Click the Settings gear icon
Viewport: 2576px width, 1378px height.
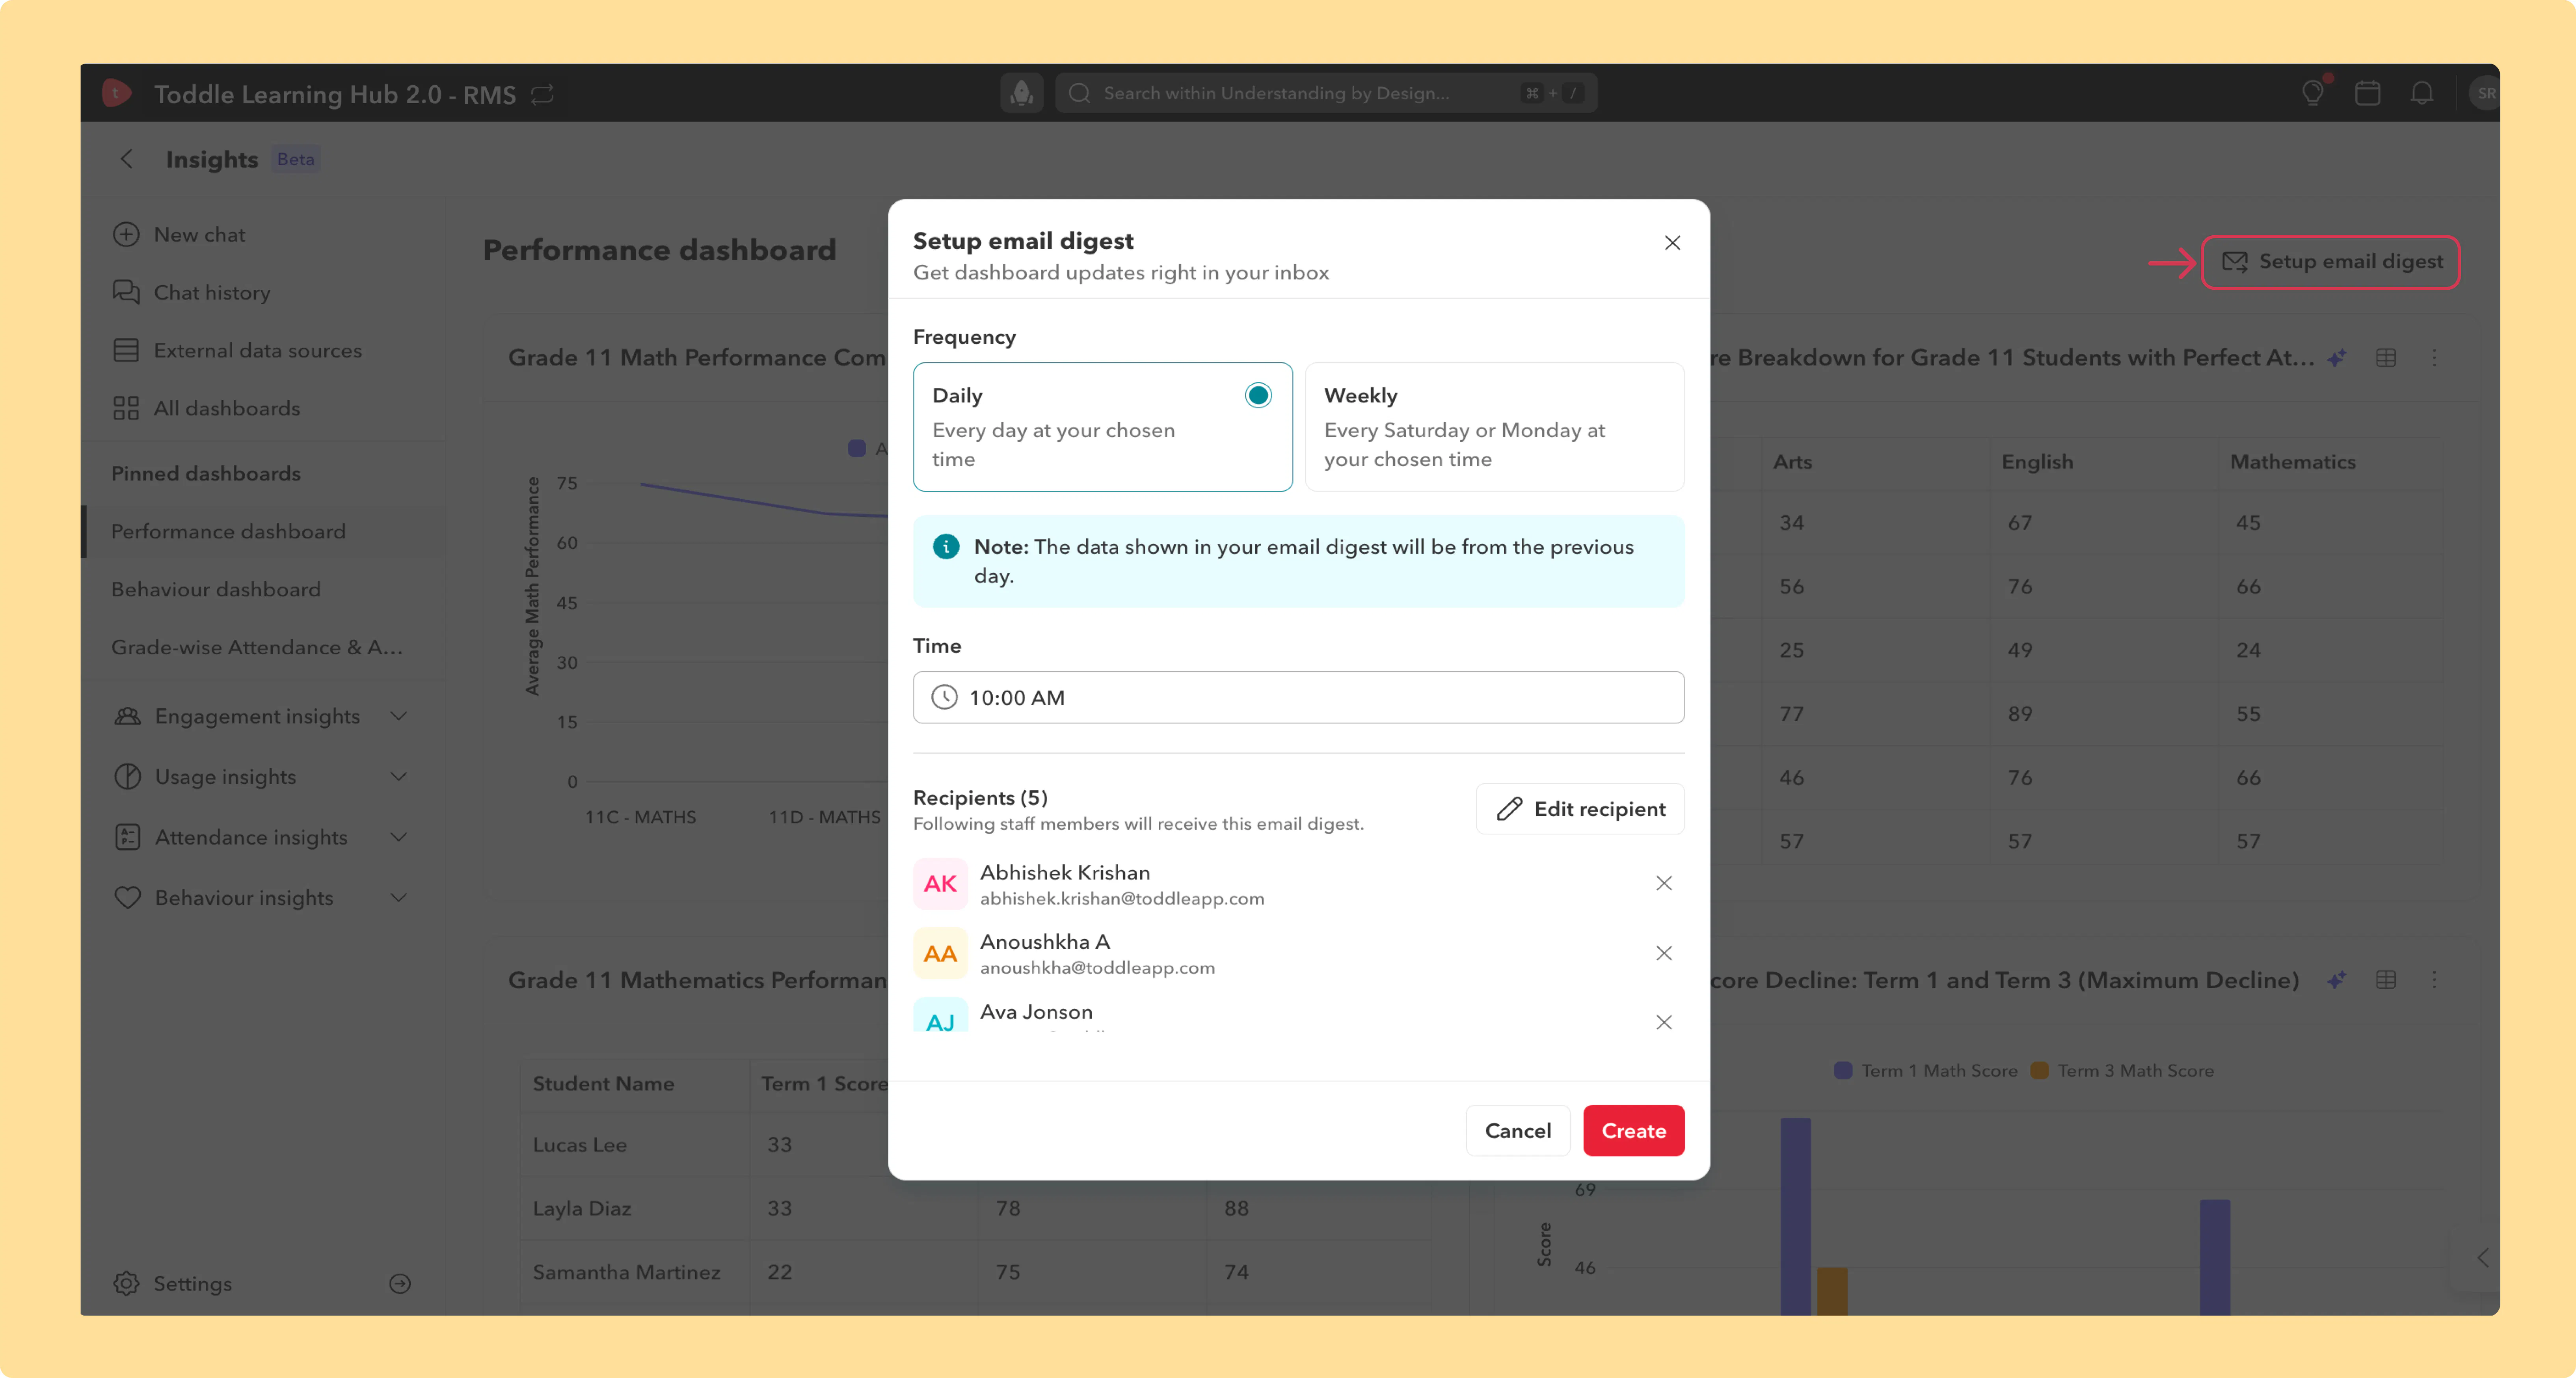(126, 1283)
